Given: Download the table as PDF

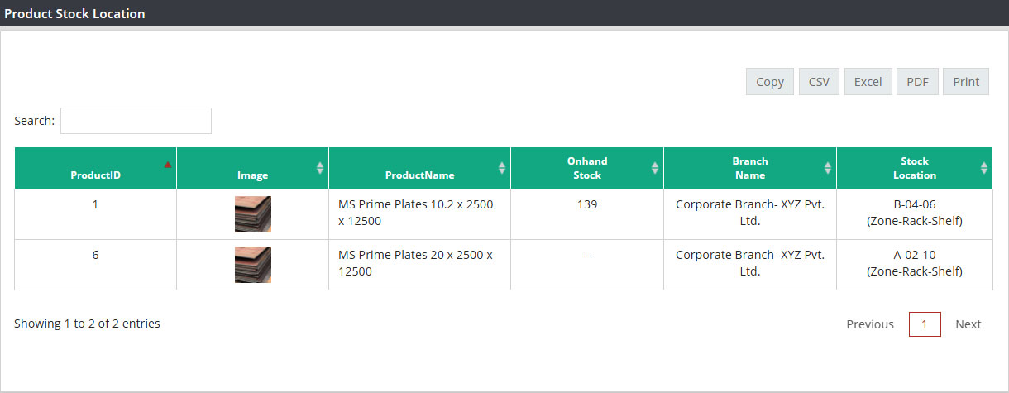Looking at the screenshot, I should [918, 82].
